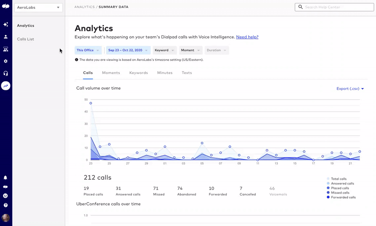Viewport: 376px width, 226px height.
Task: Open the Sep 23 – Oct 22, 2020 date picker
Action: [x=128, y=50]
